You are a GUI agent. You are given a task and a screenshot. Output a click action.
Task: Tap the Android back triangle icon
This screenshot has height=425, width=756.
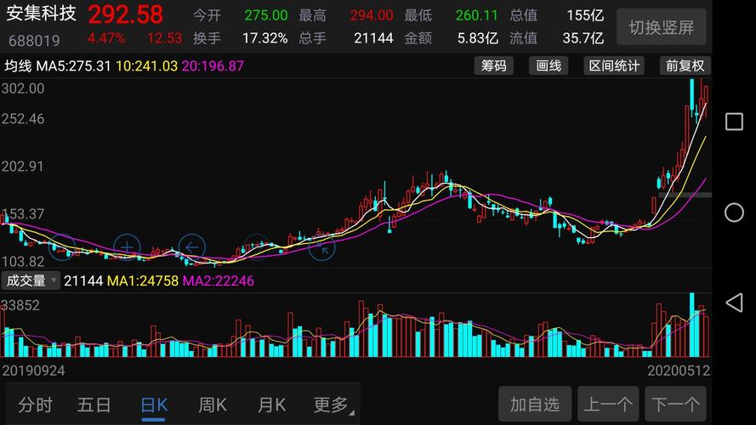pyautogui.click(x=734, y=303)
